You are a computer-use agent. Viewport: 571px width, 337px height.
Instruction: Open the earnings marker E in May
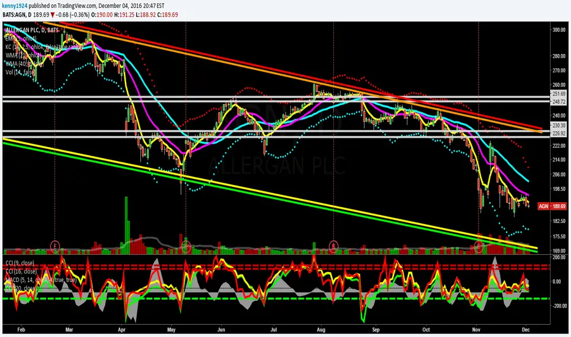186,246
